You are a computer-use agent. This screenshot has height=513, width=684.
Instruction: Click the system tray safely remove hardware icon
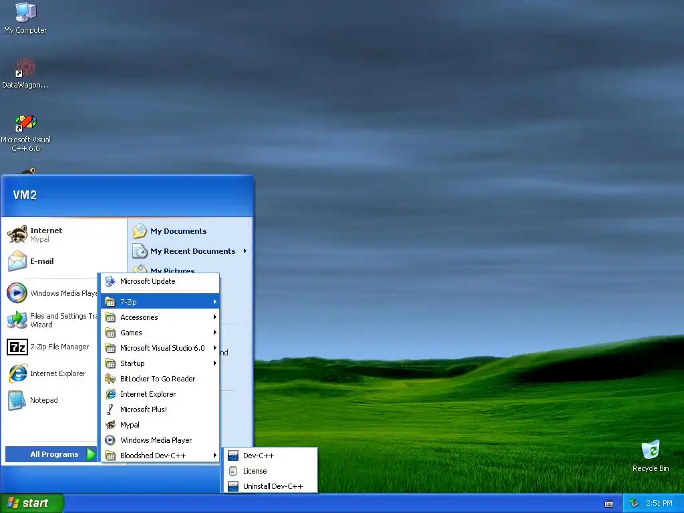point(634,504)
